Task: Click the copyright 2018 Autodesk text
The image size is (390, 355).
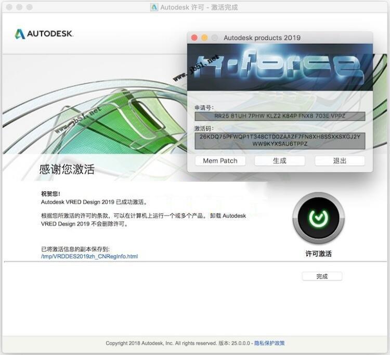Action: coord(161,344)
